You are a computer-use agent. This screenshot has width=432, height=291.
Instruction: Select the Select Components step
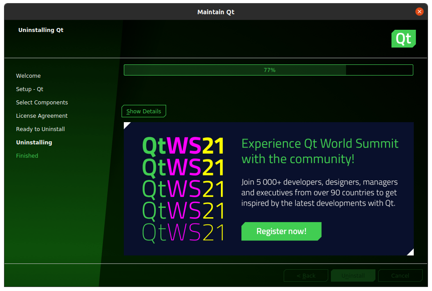point(42,103)
